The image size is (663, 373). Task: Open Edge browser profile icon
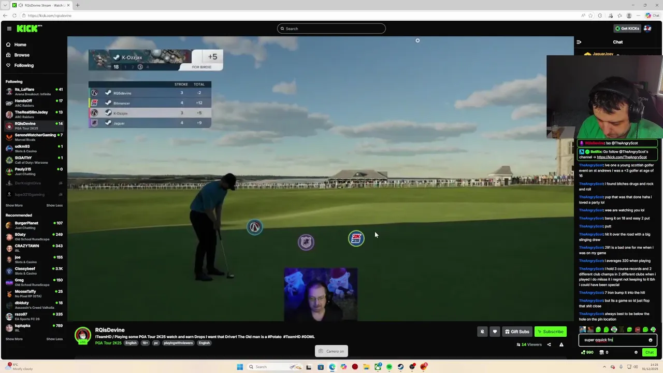(x=629, y=16)
